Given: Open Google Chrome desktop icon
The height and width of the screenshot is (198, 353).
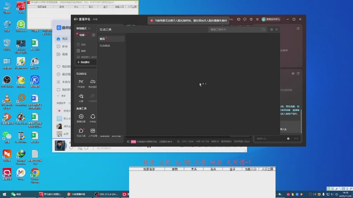Looking at the screenshot, I should click(35, 176).
